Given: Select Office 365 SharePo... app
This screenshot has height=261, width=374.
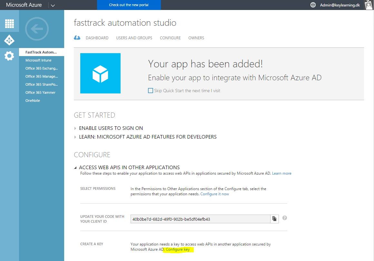Looking at the screenshot, I should coord(42,85).
